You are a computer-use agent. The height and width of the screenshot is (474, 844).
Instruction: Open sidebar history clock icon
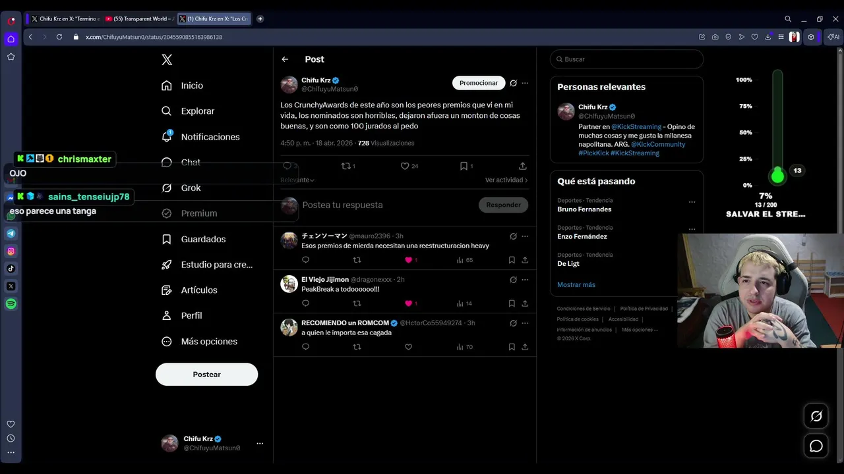pos(11,438)
